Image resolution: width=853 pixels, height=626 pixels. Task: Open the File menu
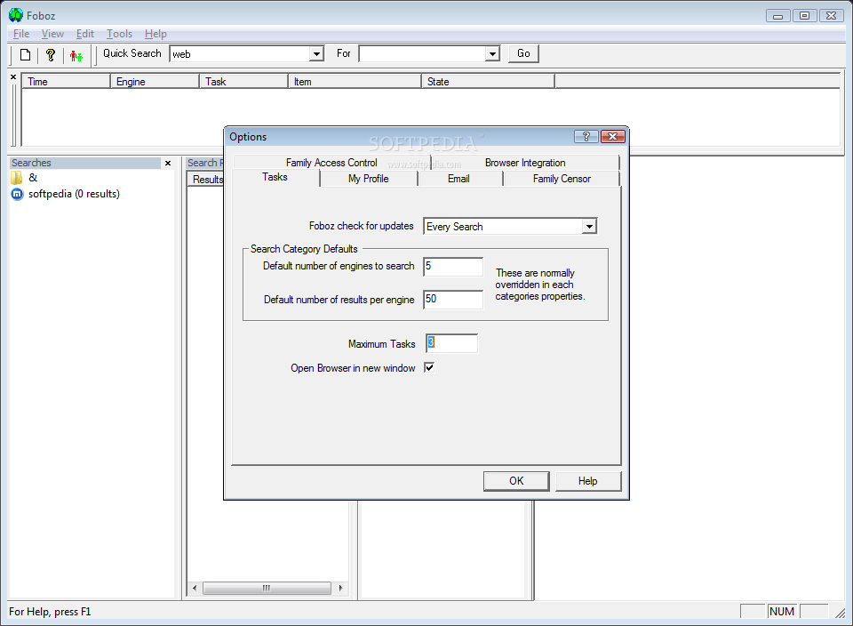point(21,34)
